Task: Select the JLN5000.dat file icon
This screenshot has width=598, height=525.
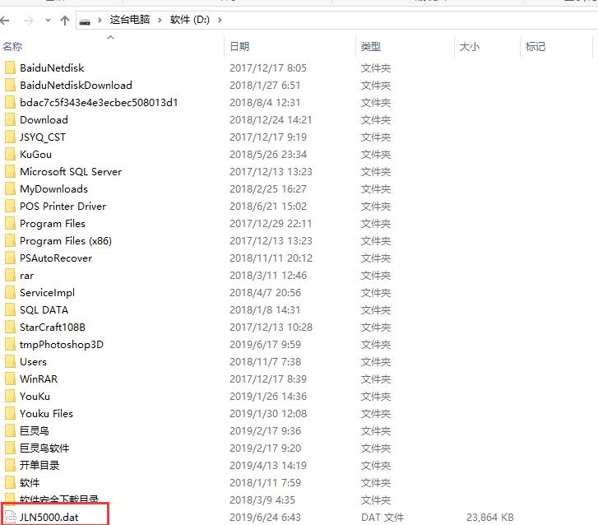Action: click(10, 517)
